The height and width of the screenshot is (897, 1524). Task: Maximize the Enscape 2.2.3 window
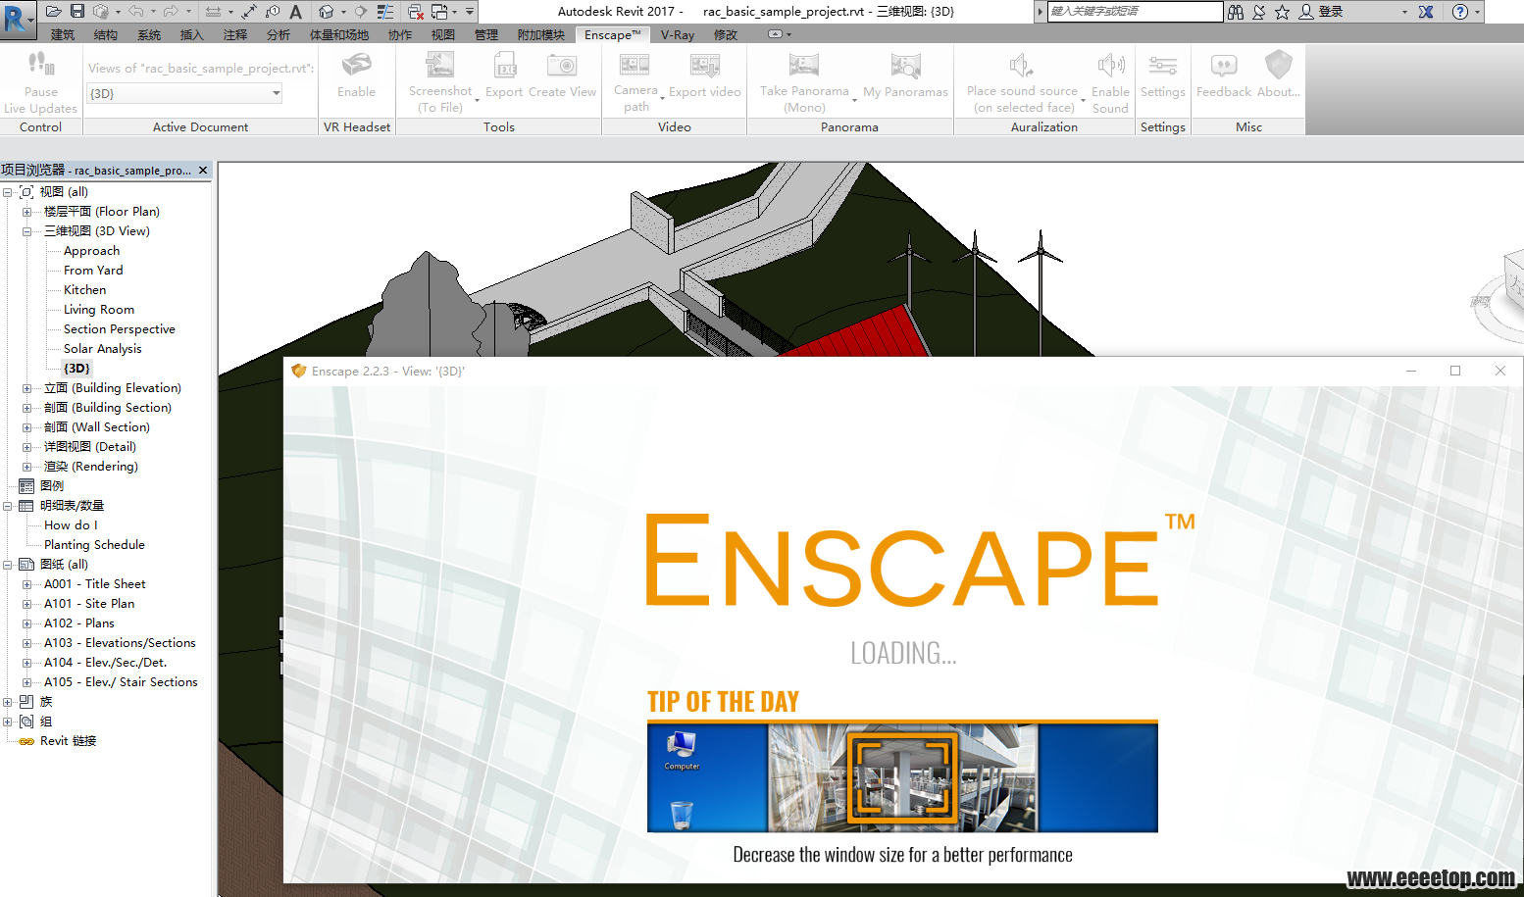click(1455, 371)
